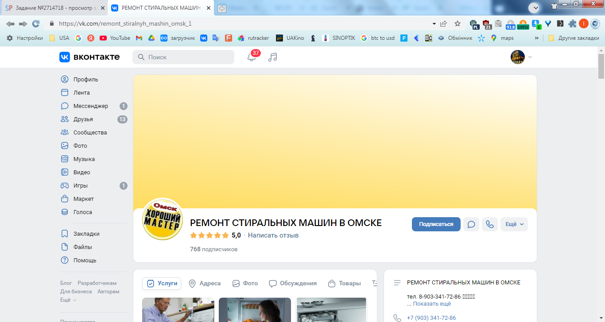The width and height of the screenshot is (605, 322).
Task: Go forward using the browser forward arrow
Action: (x=23, y=23)
